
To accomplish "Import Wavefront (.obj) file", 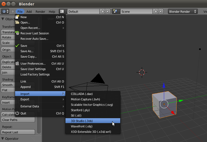I will tap(93, 126).
